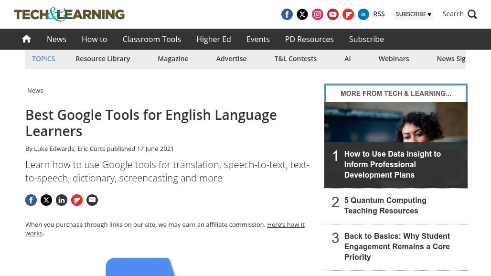Open the header YouTube icon

coord(332,14)
